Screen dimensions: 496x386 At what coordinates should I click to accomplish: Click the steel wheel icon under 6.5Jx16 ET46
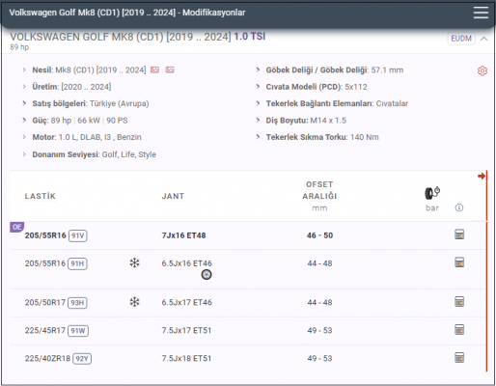[207, 275]
